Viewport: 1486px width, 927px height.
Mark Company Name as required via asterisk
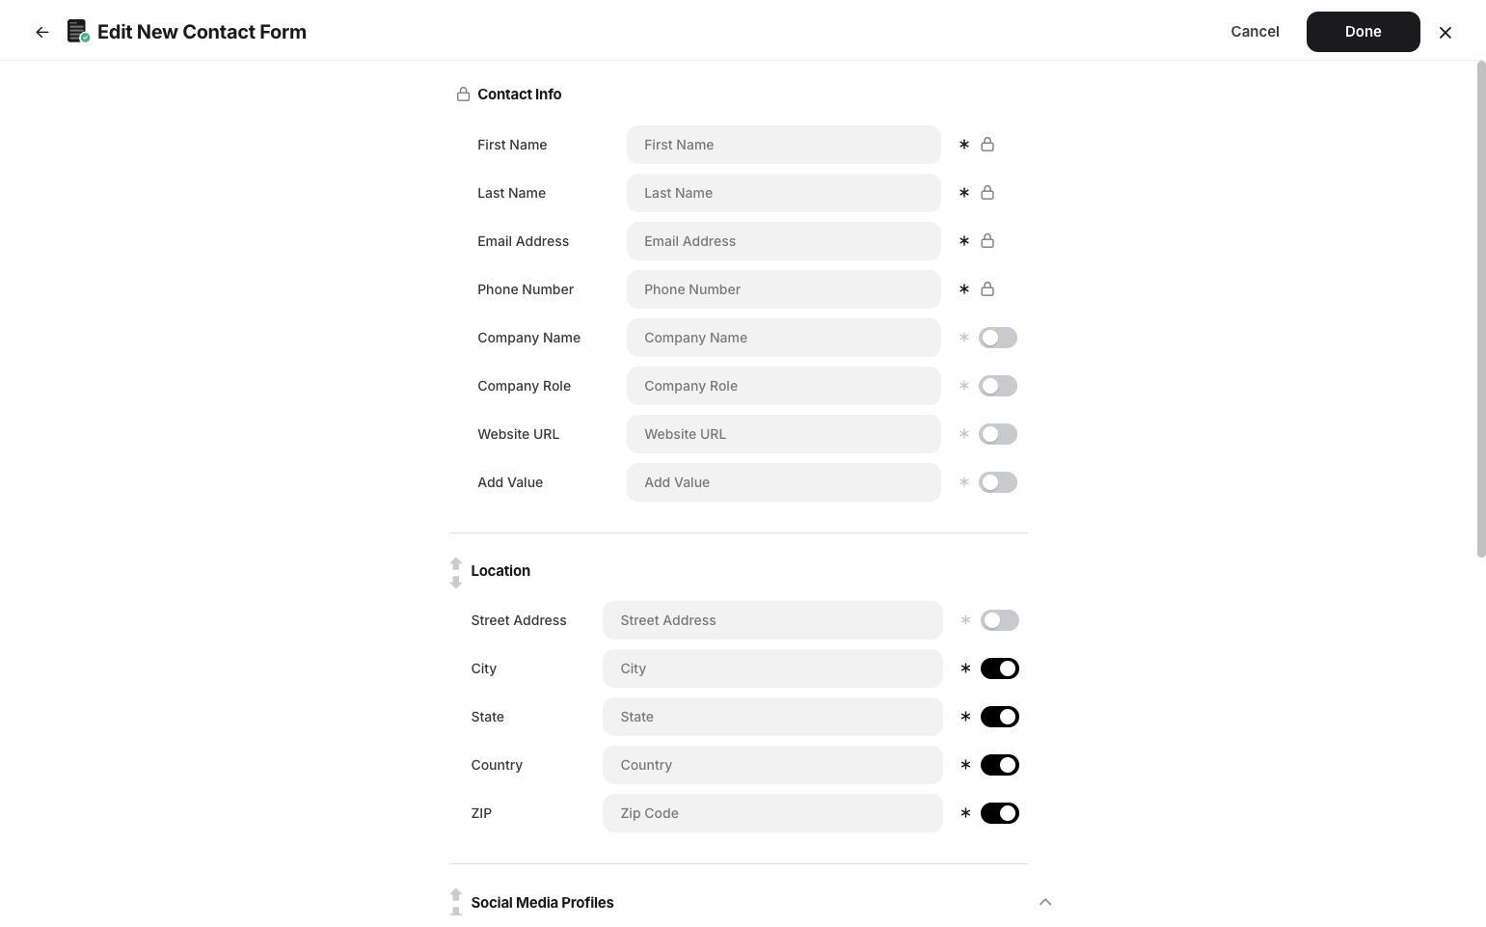click(963, 338)
